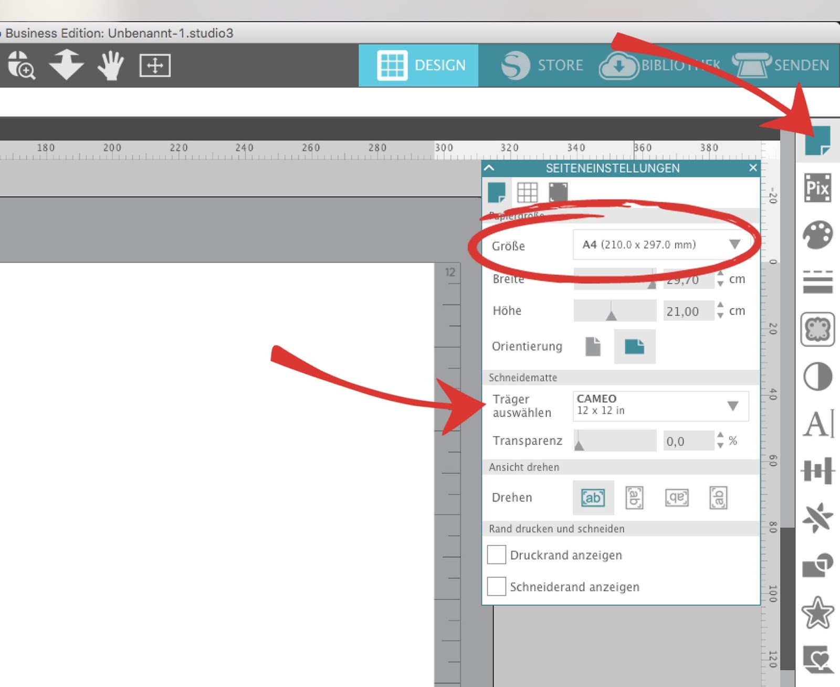Open the half-filled circle panel
The image size is (840, 687).
[x=817, y=377]
